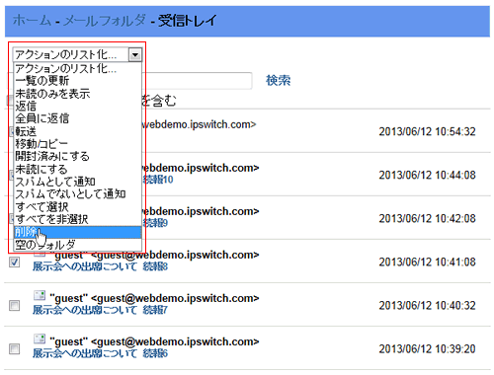The height and width of the screenshot is (375, 494).
Task: Go to ホーム breadcrumb link
Action: [32, 21]
